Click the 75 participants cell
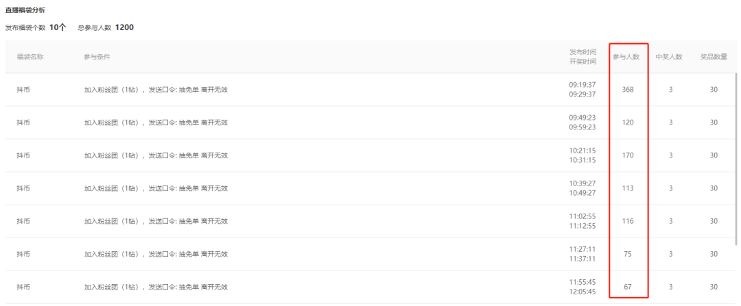The height and width of the screenshot is (306, 741). (628, 254)
